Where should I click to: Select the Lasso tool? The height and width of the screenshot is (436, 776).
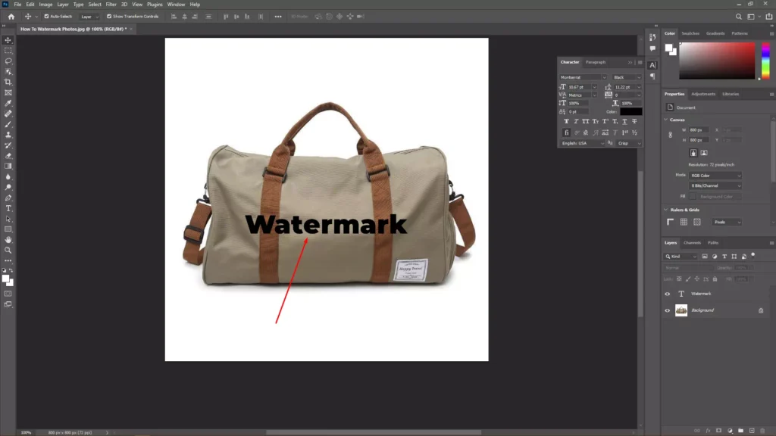tap(8, 61)
